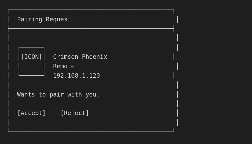
Task: Click the "120" end of the IP address
Action: click(94, 76)
